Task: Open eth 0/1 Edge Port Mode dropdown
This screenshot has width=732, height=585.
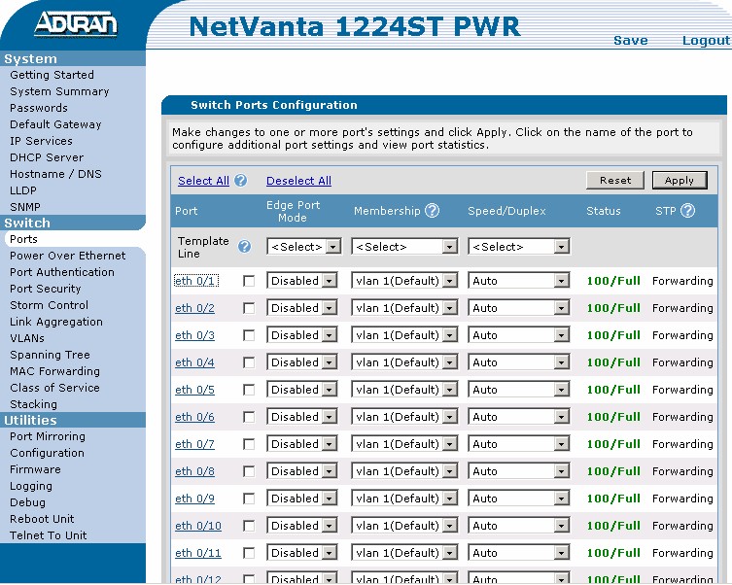Action: point(302,281)
